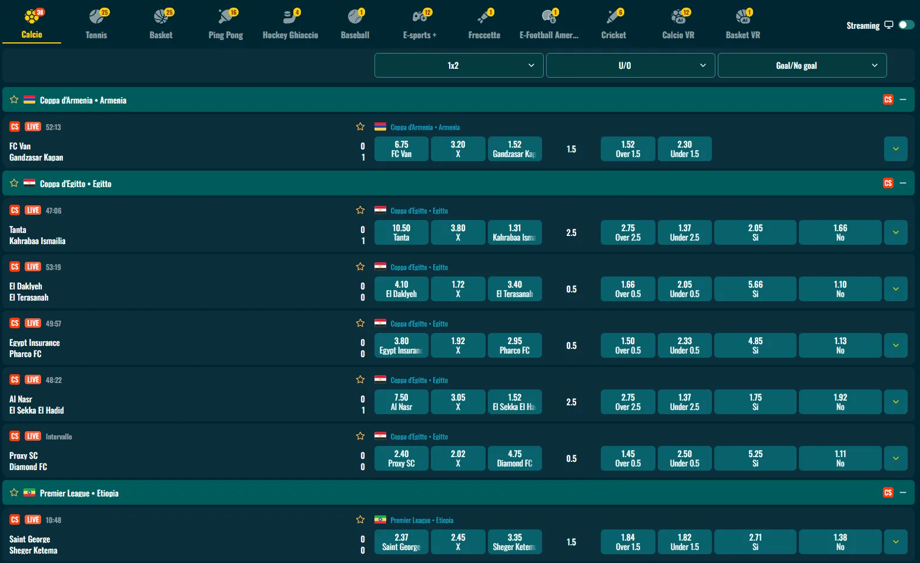Star the FC Van vs Gandzasar match
The width and height of the screenshot is (920, 563).
pyautogui.click(x=360, y=126)
